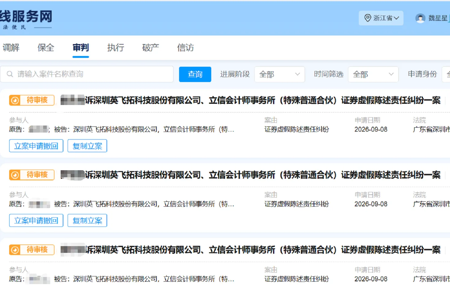Viewport: 450px width, 285px height.
Task: Click the first case's 被告 defendant text
Action: coord(144,129)
